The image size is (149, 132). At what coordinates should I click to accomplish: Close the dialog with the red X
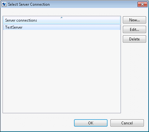(142, 4)
